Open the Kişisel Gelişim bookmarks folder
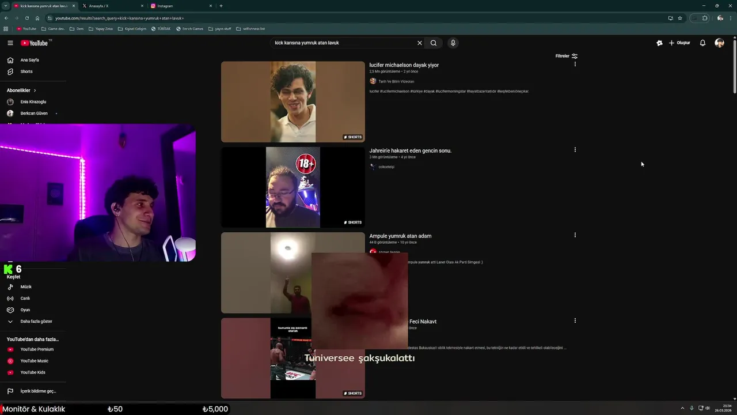This screenshot has height=415, width=737. 132,28
